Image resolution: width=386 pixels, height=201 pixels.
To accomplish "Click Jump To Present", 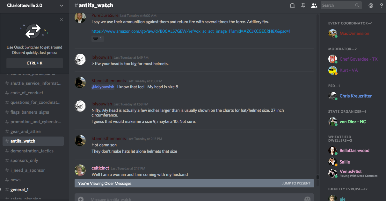I will (x=296, y=183).
